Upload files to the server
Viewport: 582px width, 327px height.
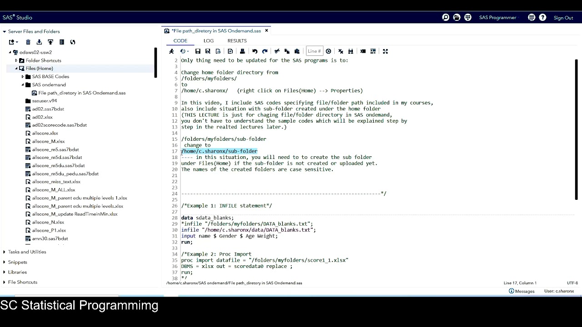(x=50, y=42)
